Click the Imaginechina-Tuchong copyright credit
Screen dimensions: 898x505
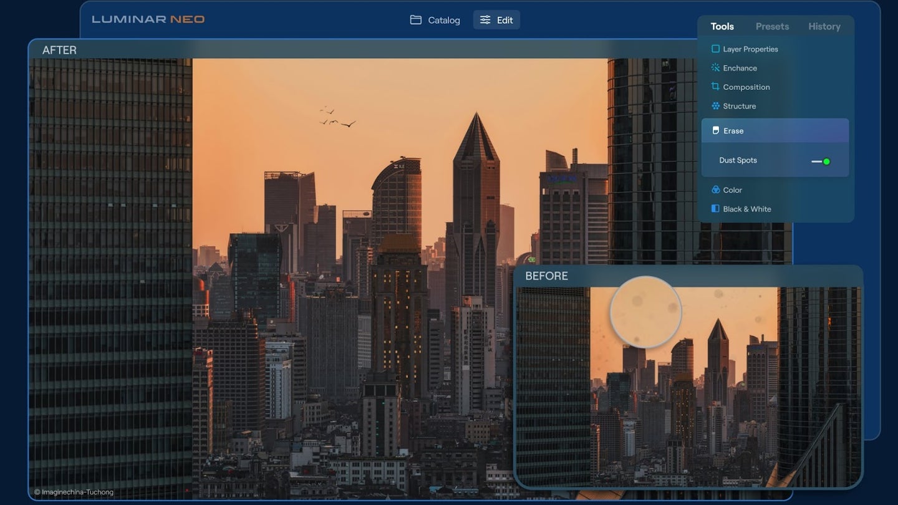pos(74,492)
